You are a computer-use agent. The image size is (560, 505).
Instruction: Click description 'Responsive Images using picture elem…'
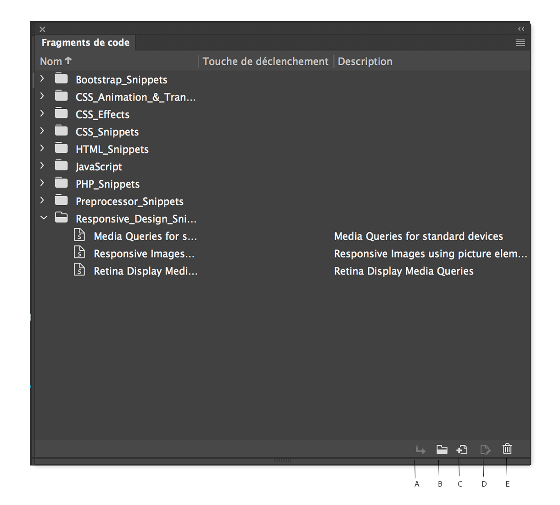point(431,254)
